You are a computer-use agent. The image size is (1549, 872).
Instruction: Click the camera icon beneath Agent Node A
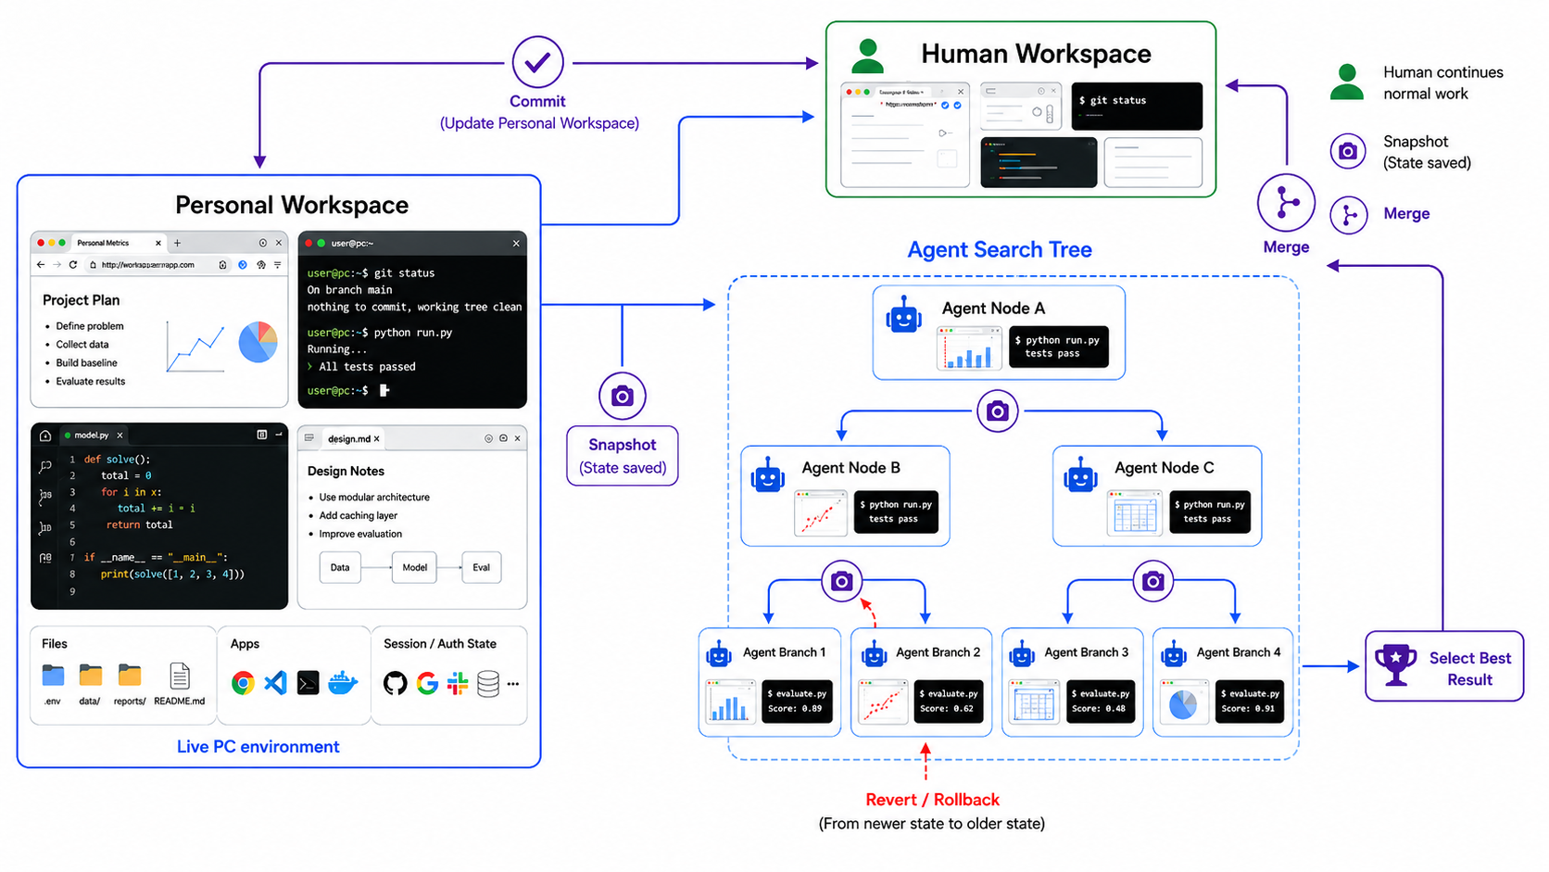click(x=997, y=411)
